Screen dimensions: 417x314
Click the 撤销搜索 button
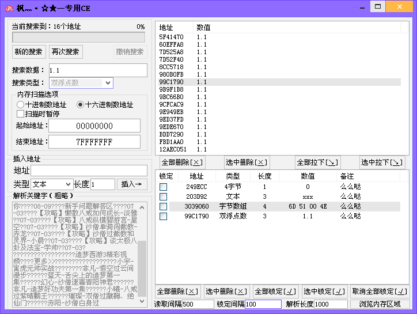(130, 52)
